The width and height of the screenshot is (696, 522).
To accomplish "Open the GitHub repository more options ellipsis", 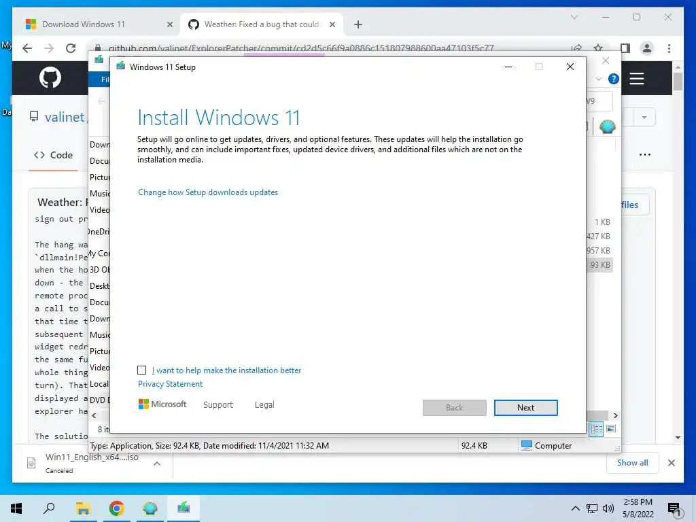I will pos(644,154).
